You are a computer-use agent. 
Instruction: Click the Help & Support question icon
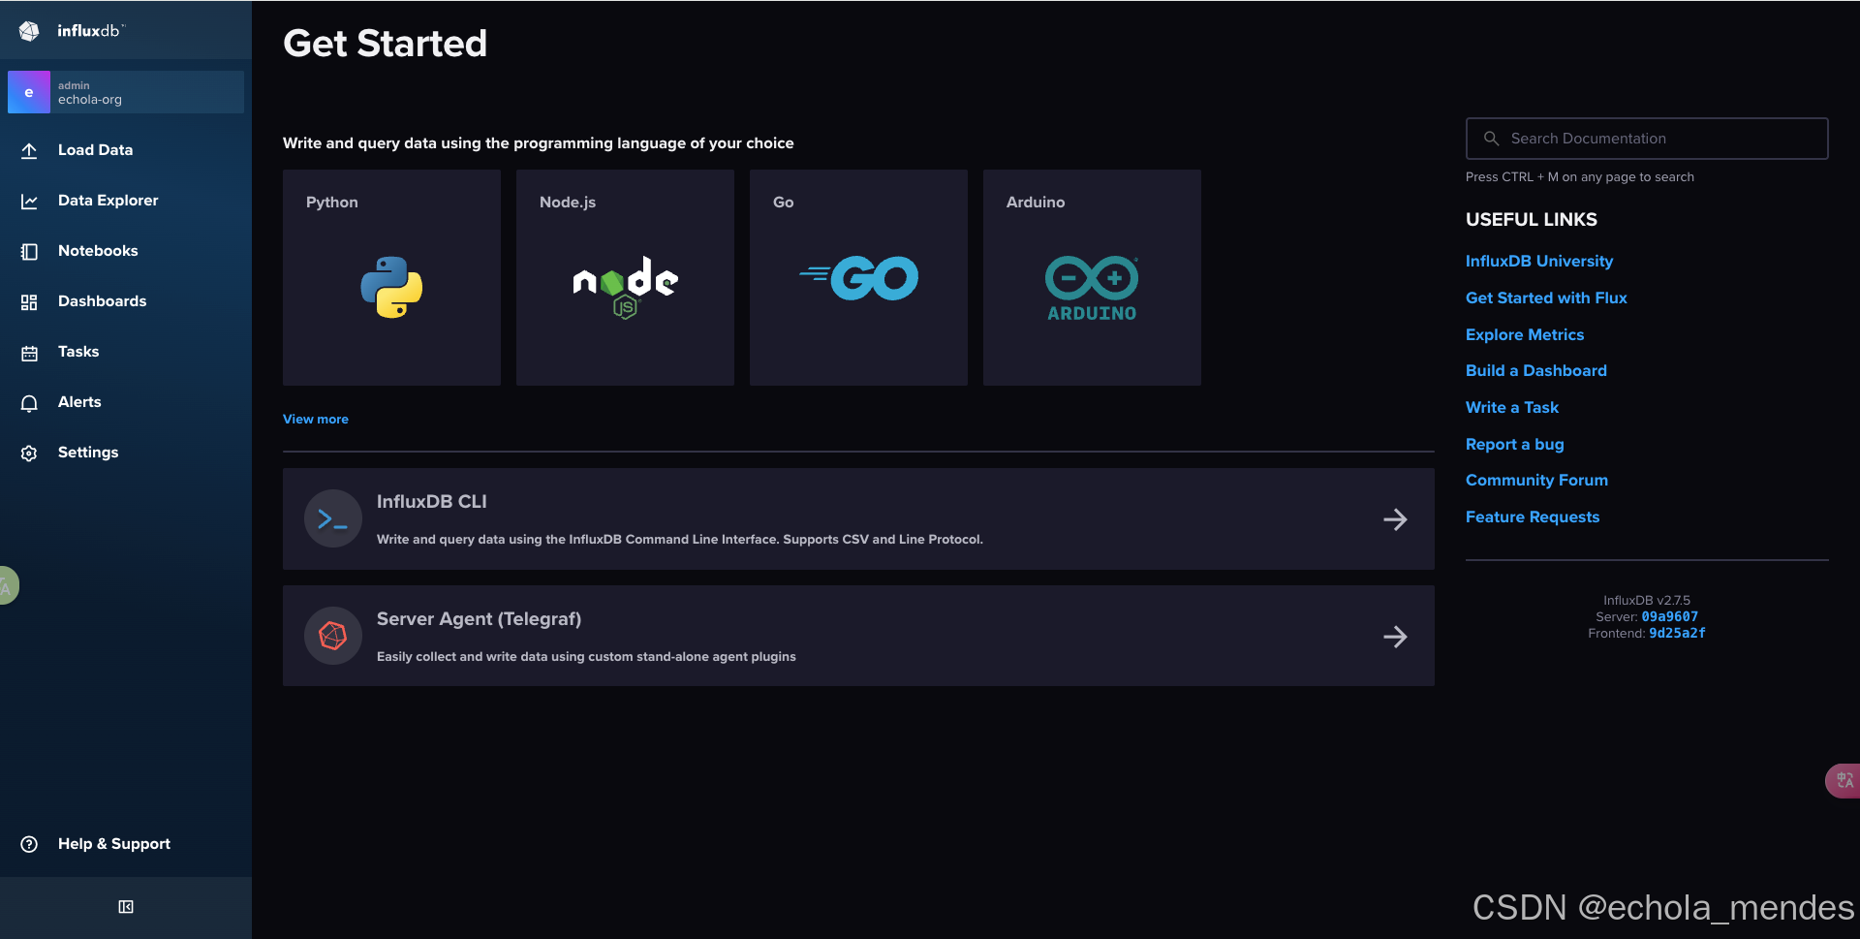pos(29,844)
